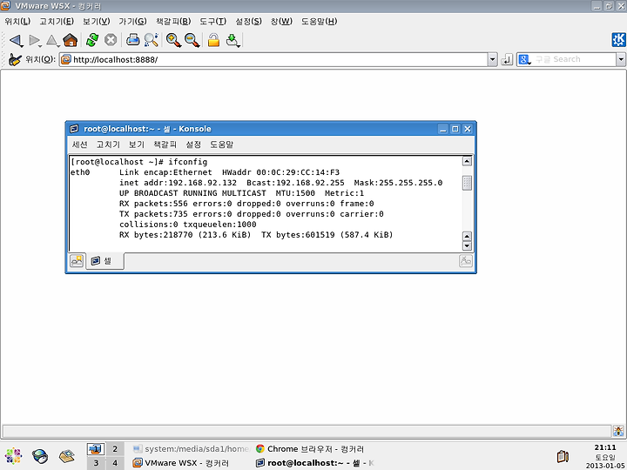
Task: Click the Up triangle toolbar icon
Action: (52, 40)
